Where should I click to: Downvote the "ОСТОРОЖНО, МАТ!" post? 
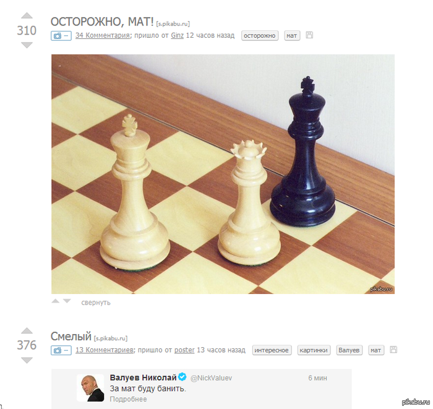27,45
